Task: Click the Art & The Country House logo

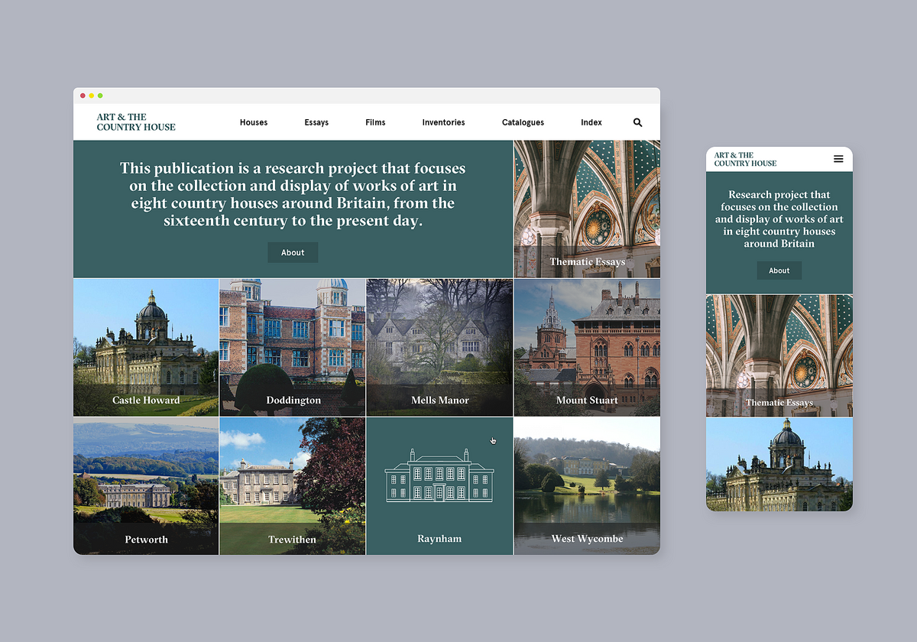Action: (136, 122)
